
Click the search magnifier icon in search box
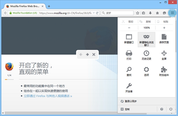click(103, 13)
